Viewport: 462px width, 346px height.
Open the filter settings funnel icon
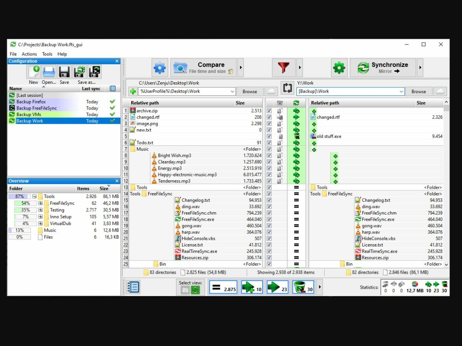click(284, 67)
